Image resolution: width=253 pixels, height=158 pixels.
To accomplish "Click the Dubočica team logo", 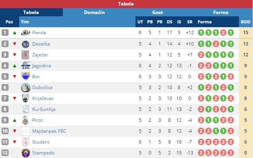I will click(26, 87).
